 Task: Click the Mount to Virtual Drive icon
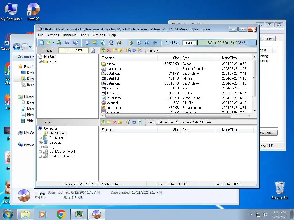111,43
